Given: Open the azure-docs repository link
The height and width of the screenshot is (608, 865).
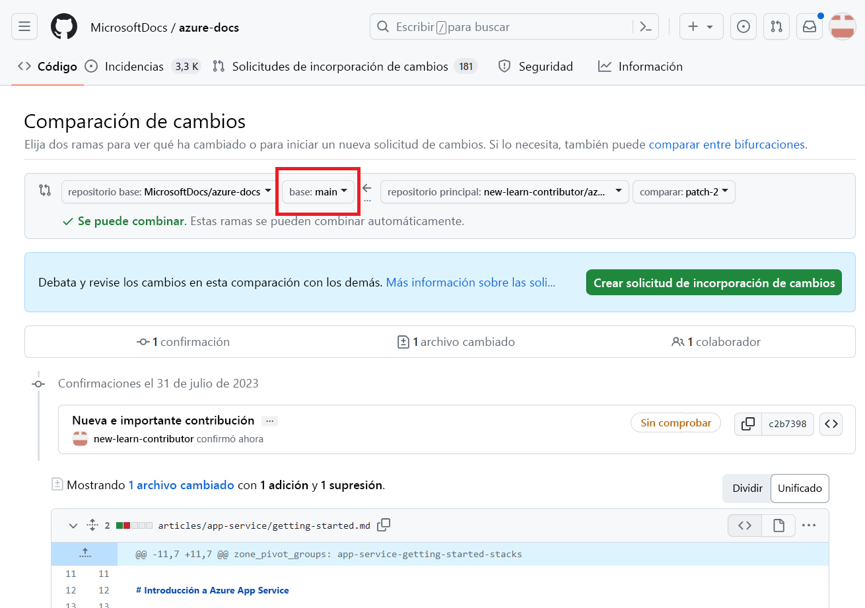Looking at the screenshot, I should click(x=209, y=28).
